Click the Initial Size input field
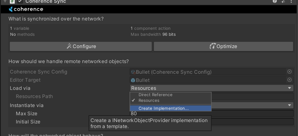The height and width of the screenshot is (136, 298). click(x=252, y=122)
